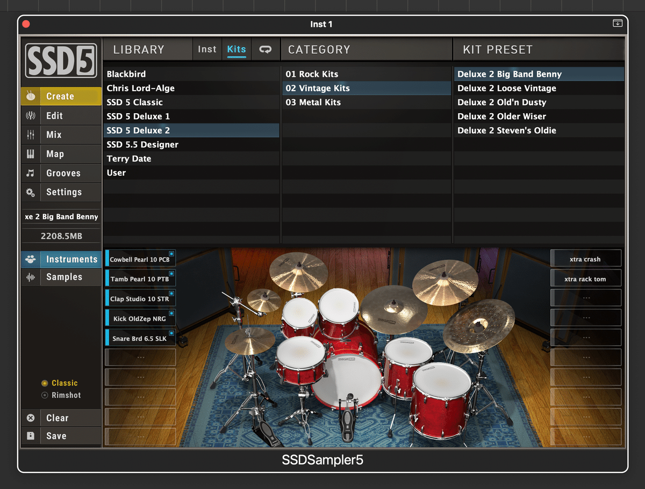Select the Blackbird library
Viewport: 645px width, 489px height.
tap(191, 74)
